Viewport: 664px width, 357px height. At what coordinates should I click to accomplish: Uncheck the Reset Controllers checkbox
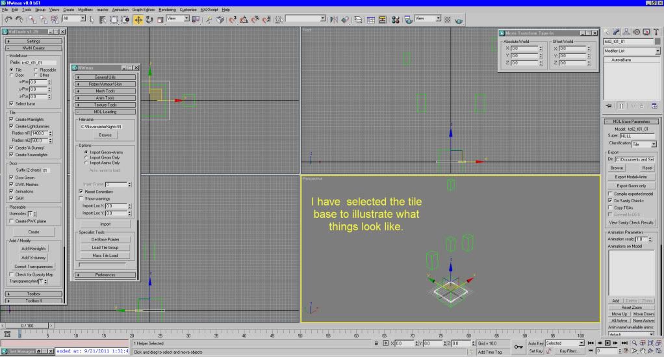tap(81, 192)
